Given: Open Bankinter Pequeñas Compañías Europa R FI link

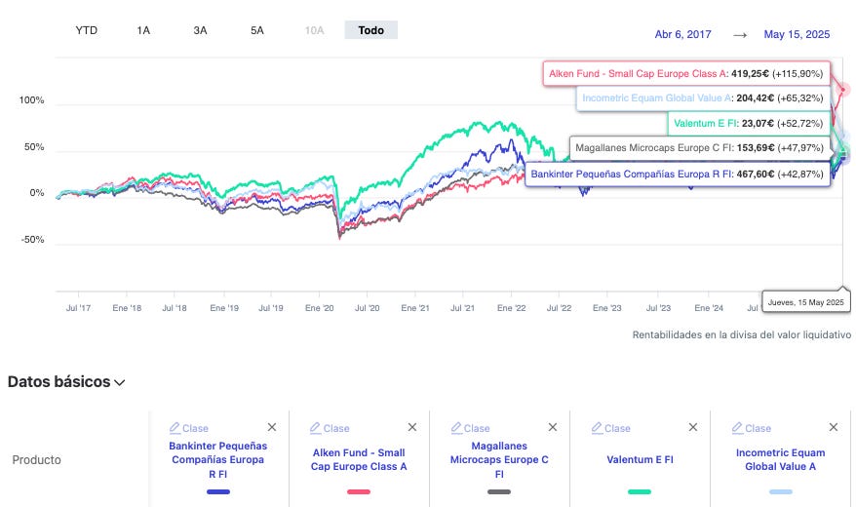Looking at the screenshot, I should [217, 459].
